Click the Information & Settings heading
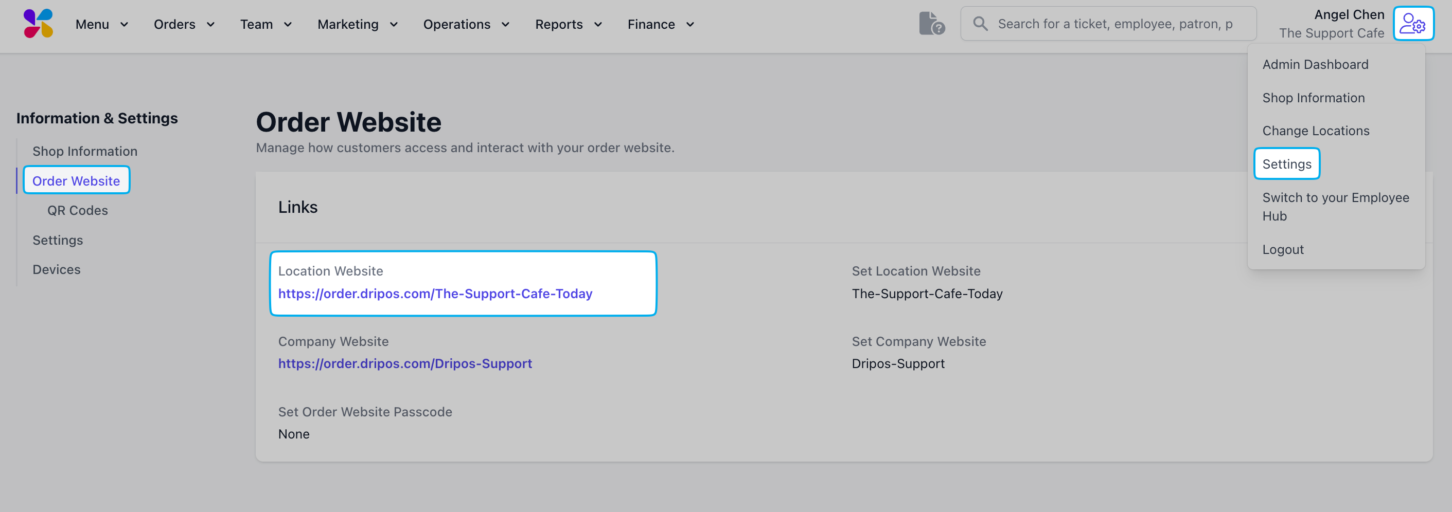 pos(97,118)
